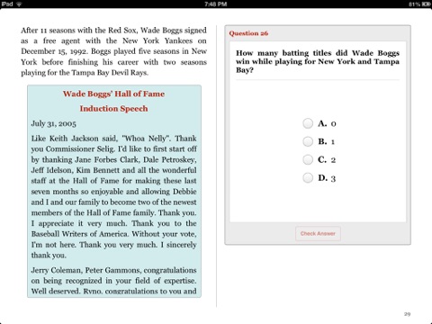432x324 pixels.
Task: Tap page number 29
Action: [407, 314]
